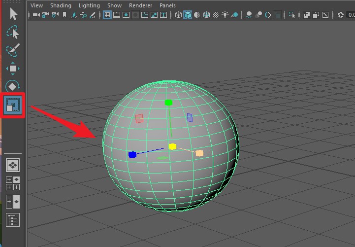Toggle Motion Blur icon
Image resolution: width=355 pixels, height=247 pixels.
(258, 15)
